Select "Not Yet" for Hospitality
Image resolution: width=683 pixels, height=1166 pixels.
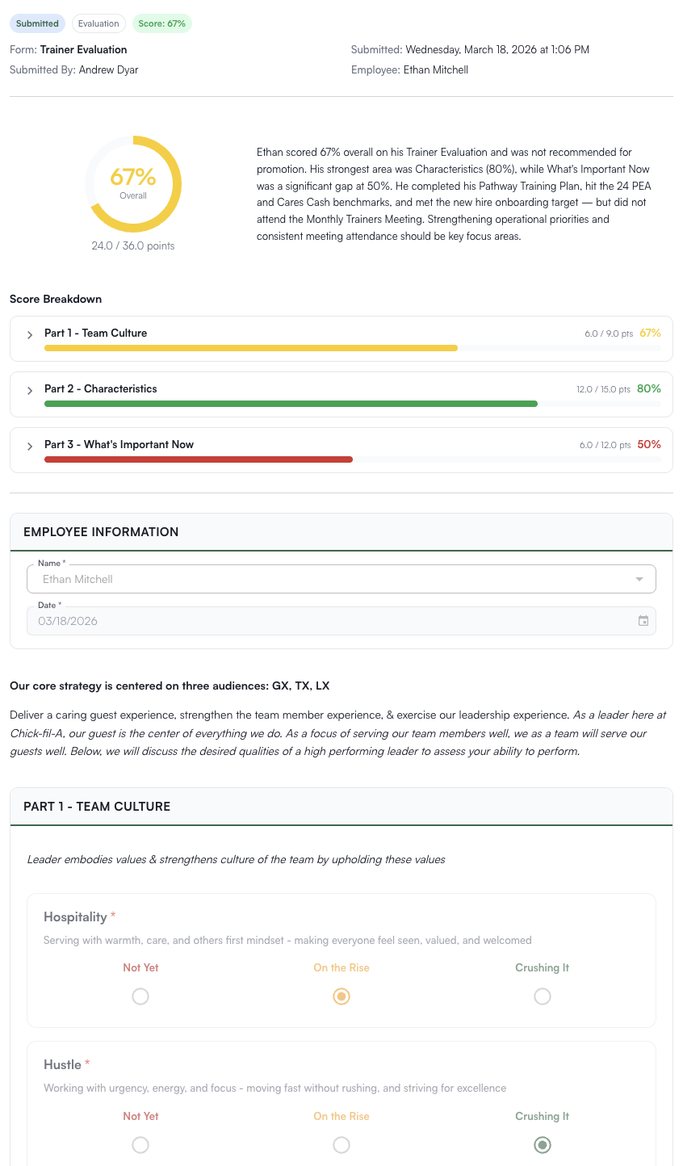(x=140, y=996)
